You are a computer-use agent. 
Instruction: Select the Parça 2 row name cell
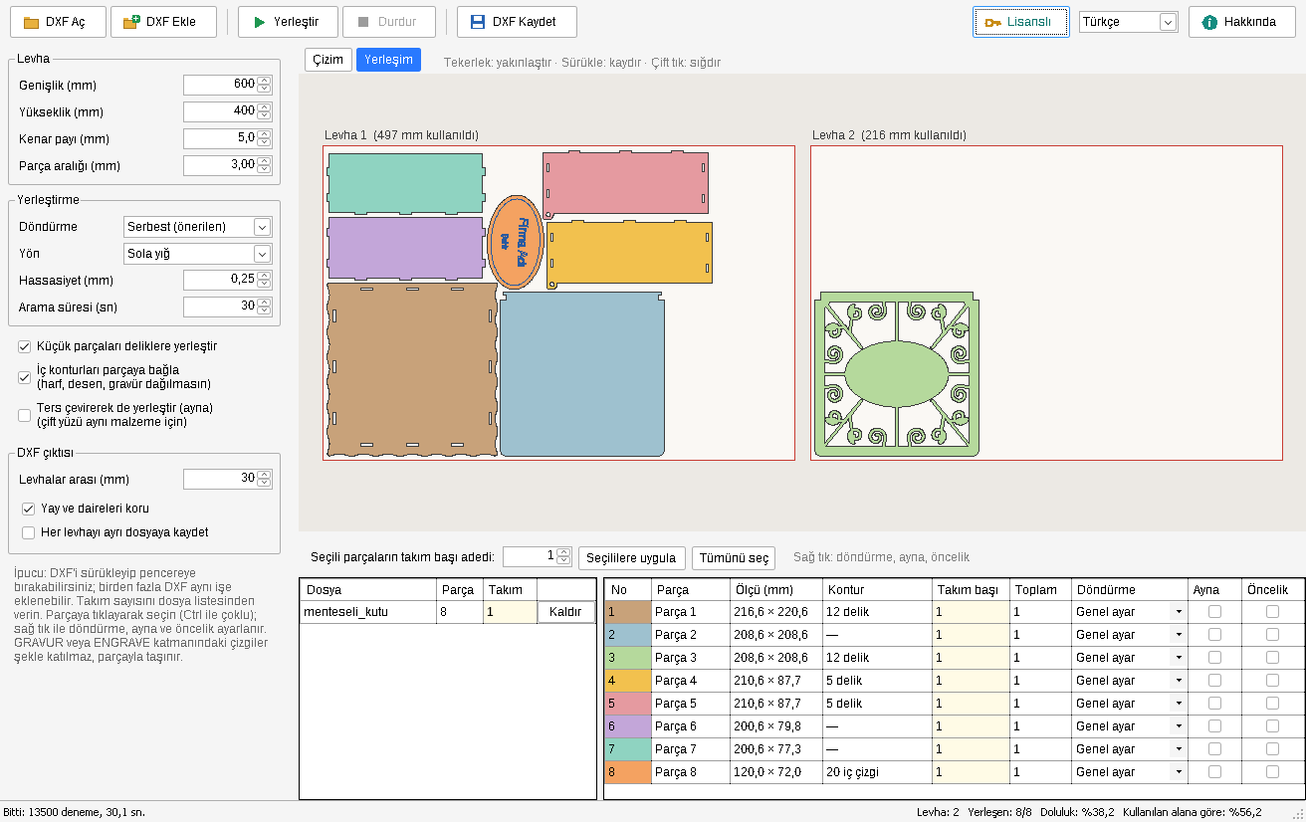pyautogui.click(x=690, y=635)
